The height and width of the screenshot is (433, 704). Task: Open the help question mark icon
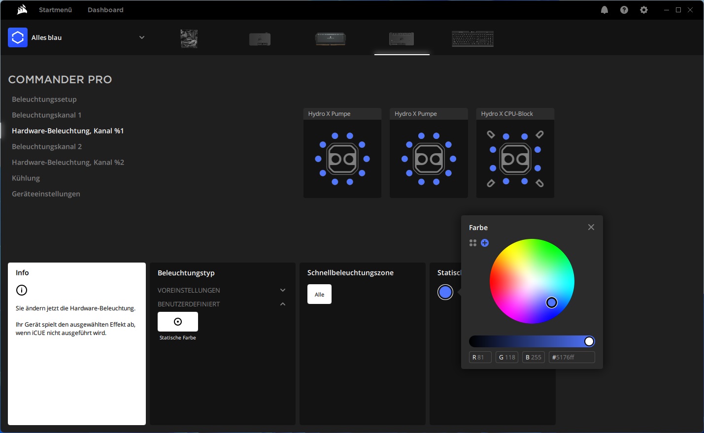pyautogui.click(x=624, y=10)
